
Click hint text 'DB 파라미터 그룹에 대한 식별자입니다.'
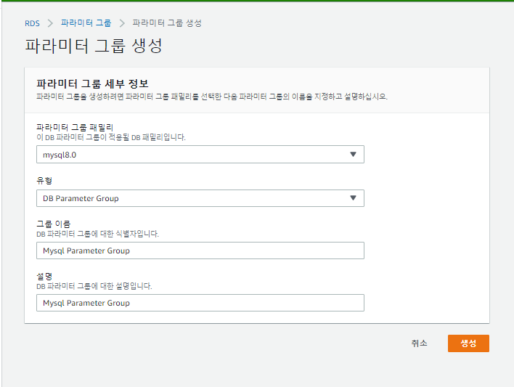[97, 234]
